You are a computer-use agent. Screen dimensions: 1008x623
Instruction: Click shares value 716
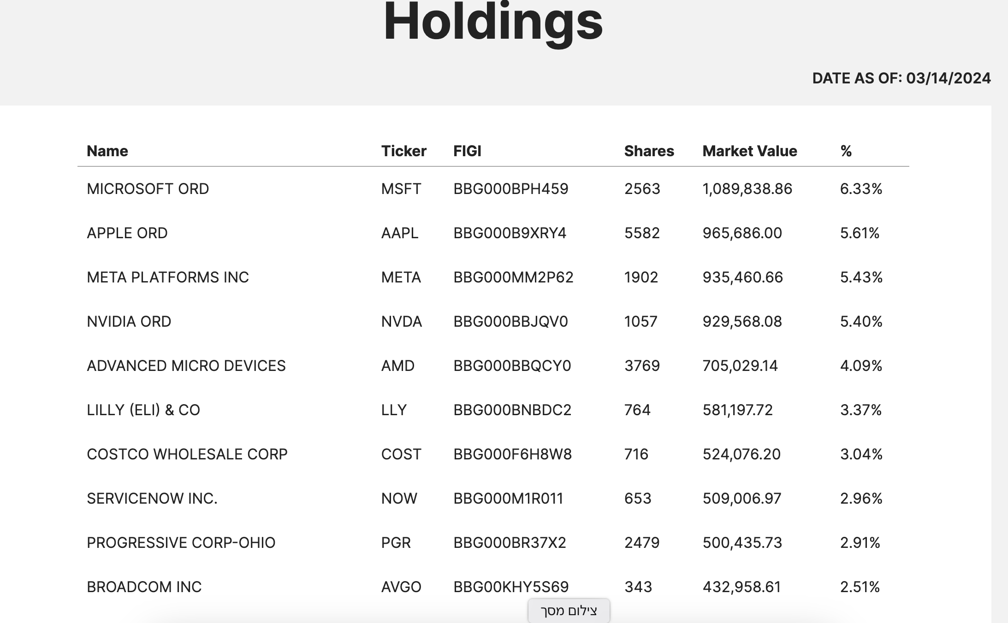636,454
